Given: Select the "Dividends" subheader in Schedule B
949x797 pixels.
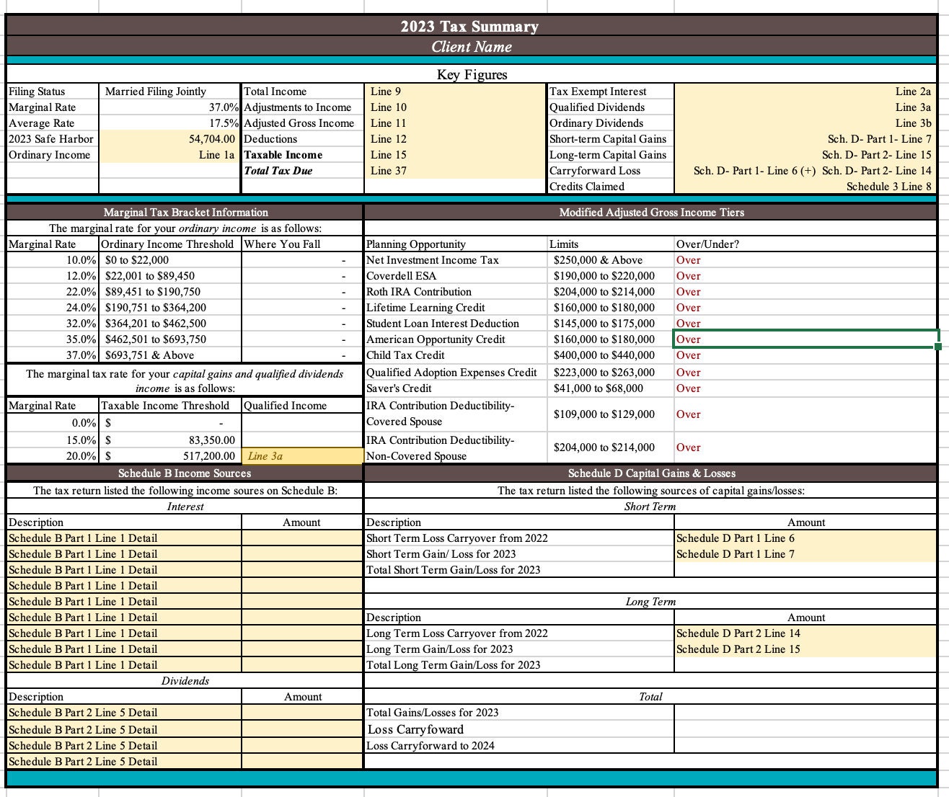Looking at the screenshot, I should pyautogui.click(x=185, y=681).
